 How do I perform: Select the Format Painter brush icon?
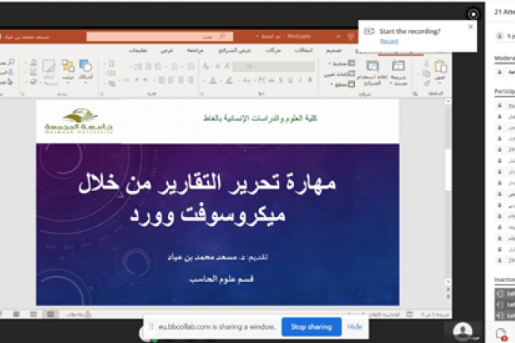point(426,83)
